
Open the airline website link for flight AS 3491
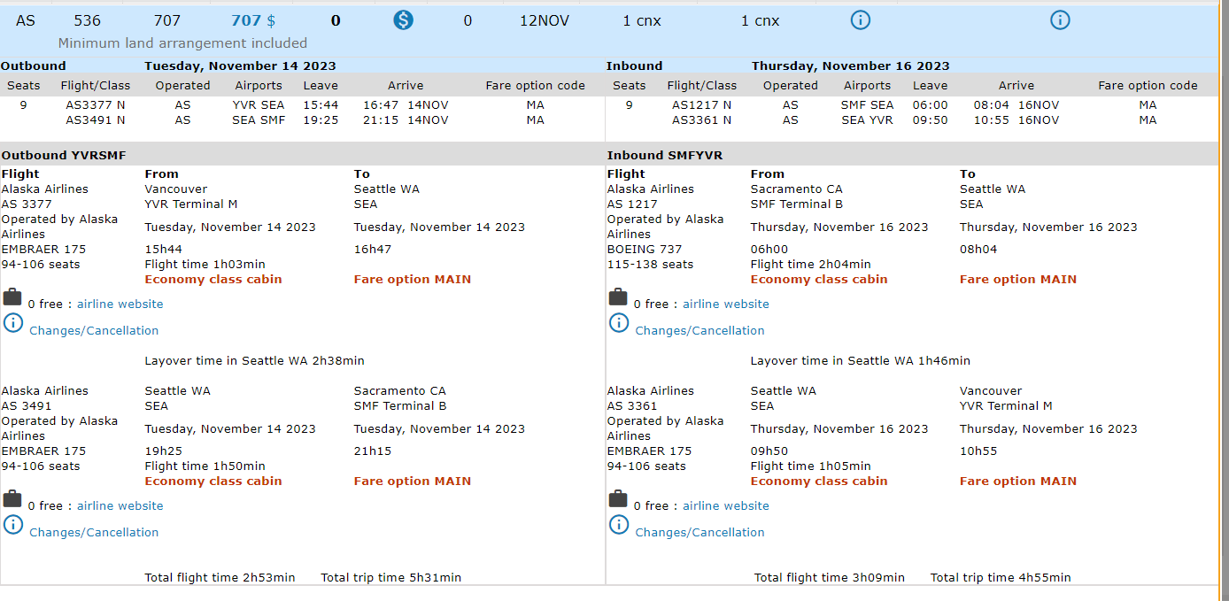120,506
